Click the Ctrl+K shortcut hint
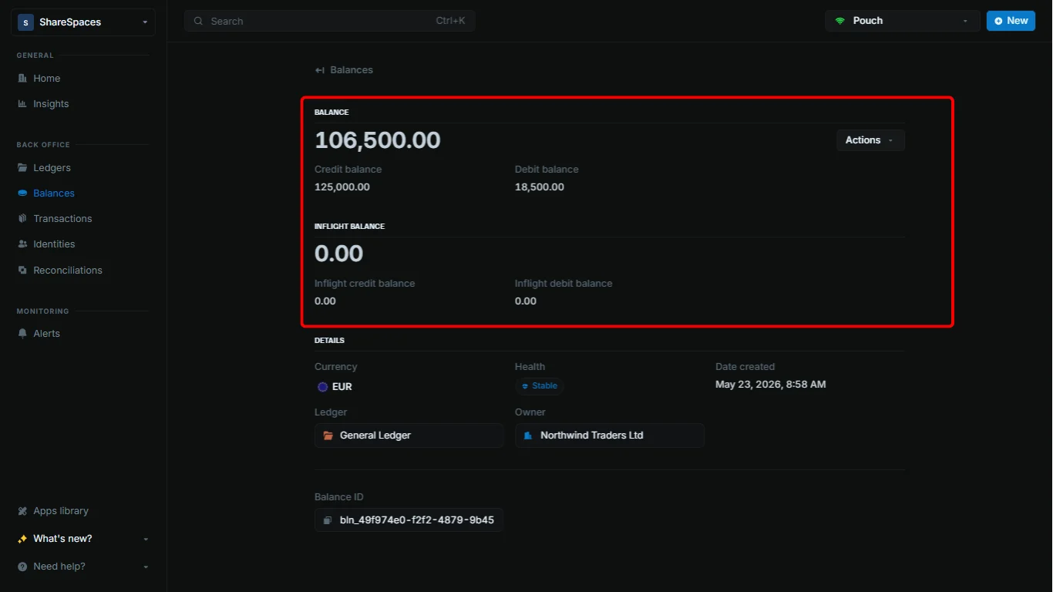The width and height of the screenshot is (1053, 592). (x=450, y=21)
